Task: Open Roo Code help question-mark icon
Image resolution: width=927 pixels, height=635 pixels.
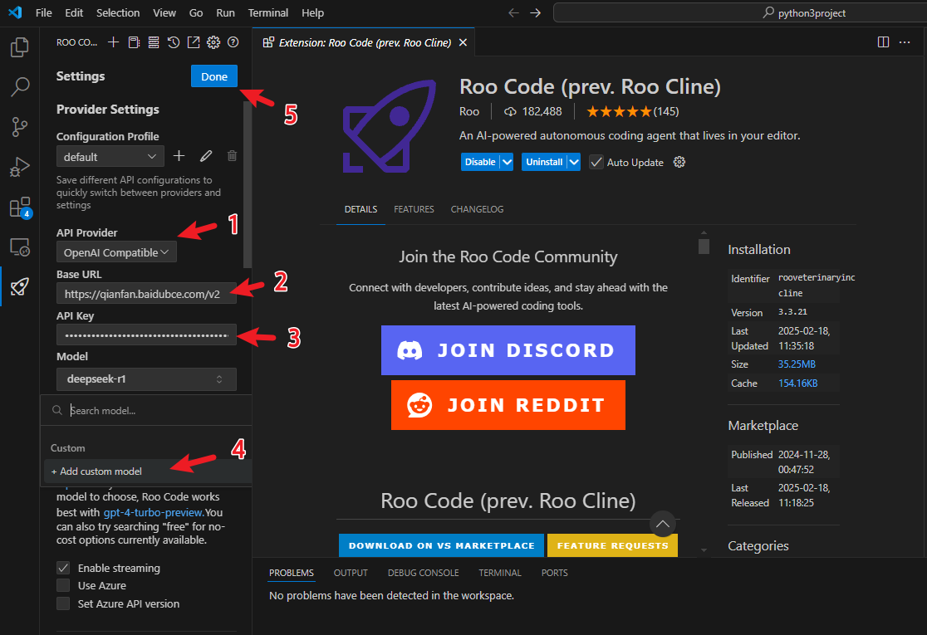Action: [x=233, y=42]
